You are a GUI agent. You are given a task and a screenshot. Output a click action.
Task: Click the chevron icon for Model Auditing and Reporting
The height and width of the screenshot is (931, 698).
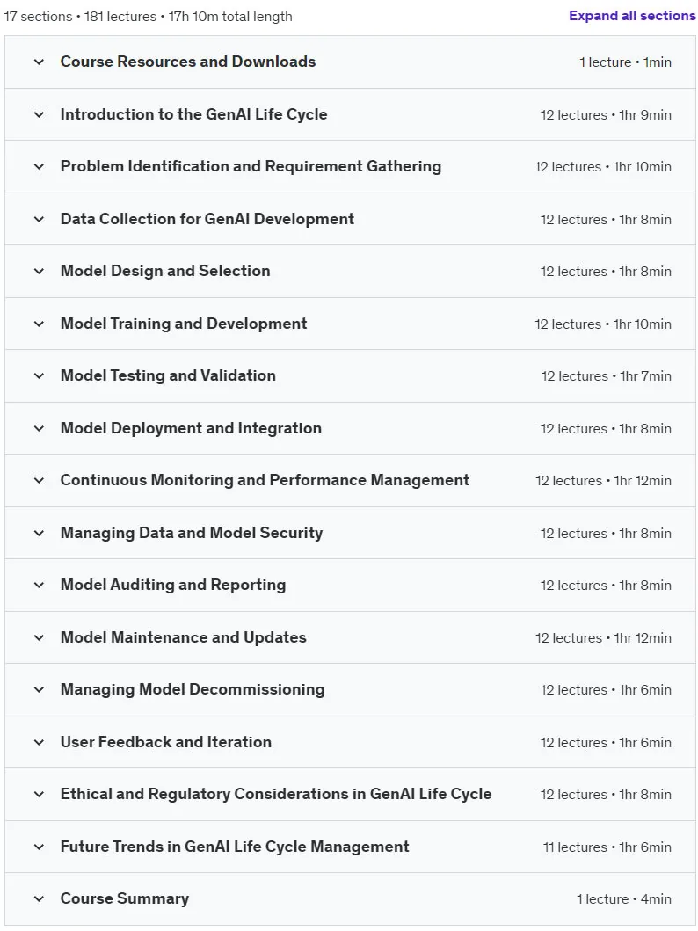pos(40,585)
